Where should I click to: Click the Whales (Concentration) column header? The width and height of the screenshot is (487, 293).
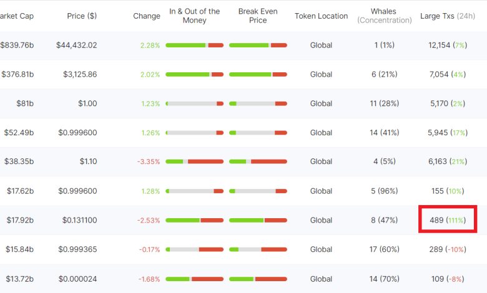[x=384, y=16]
